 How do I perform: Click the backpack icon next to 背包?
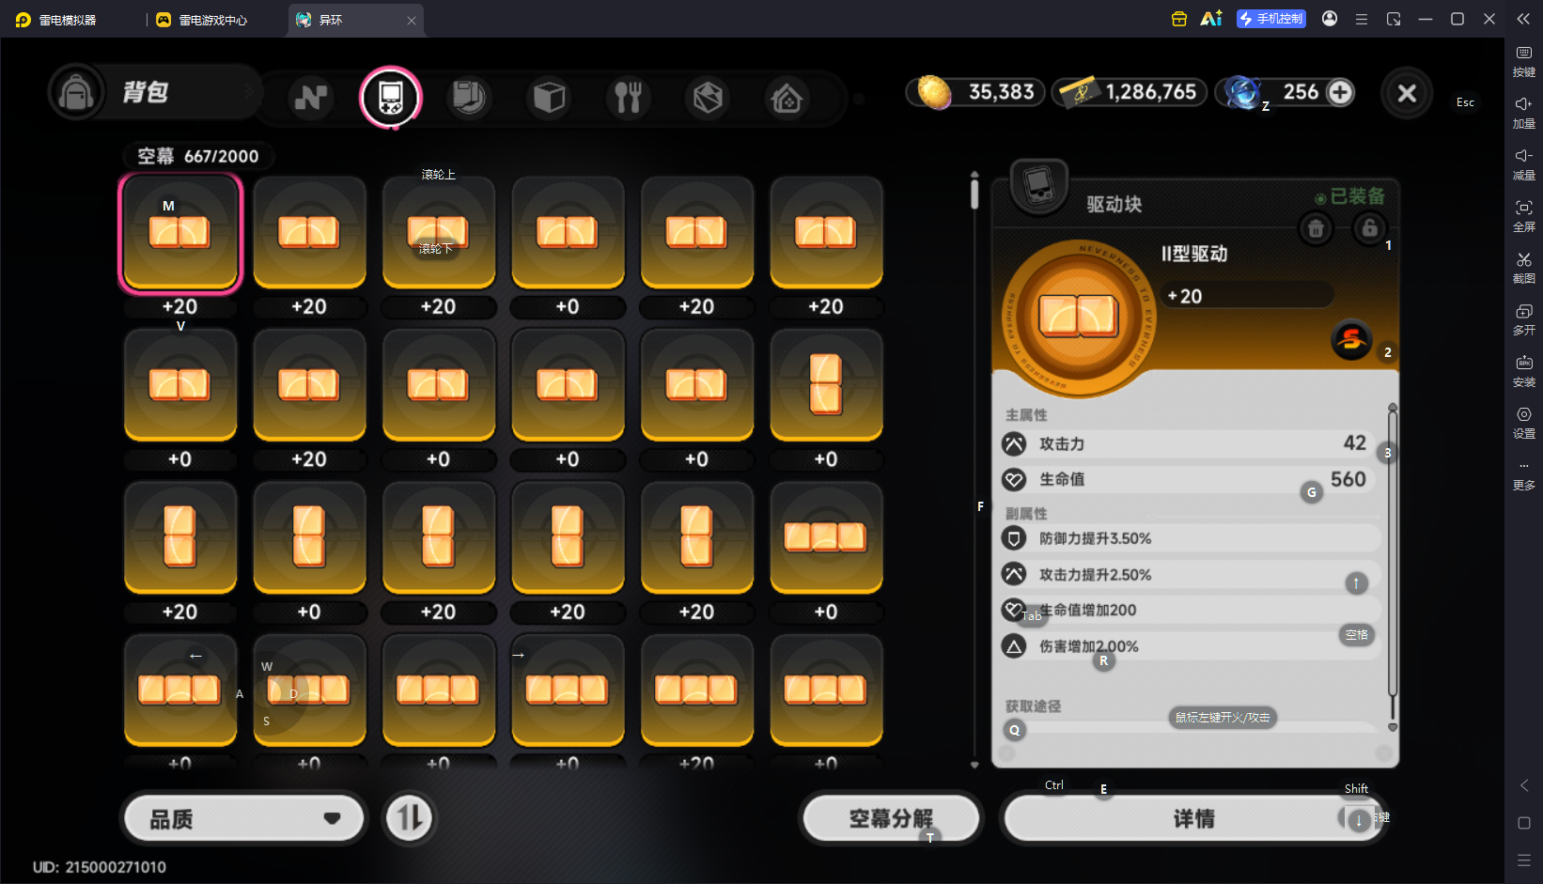(x=76, y=92)
